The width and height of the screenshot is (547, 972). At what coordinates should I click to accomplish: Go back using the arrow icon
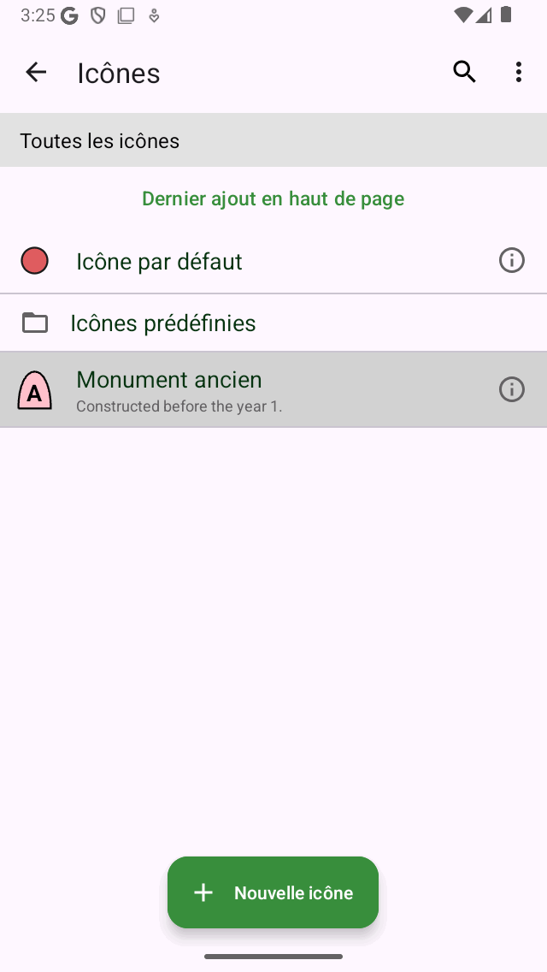click(36, 73)
